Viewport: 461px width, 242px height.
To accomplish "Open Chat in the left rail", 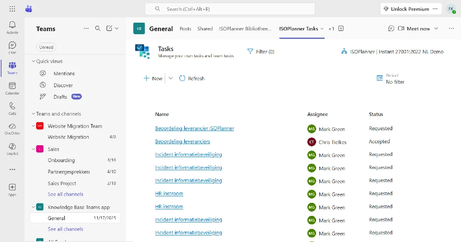I will pos(12,48).
